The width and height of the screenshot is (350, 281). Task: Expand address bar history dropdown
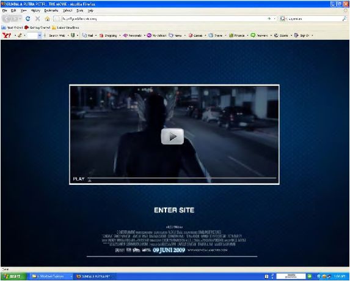pyautogui.click(x=274, y=19)
